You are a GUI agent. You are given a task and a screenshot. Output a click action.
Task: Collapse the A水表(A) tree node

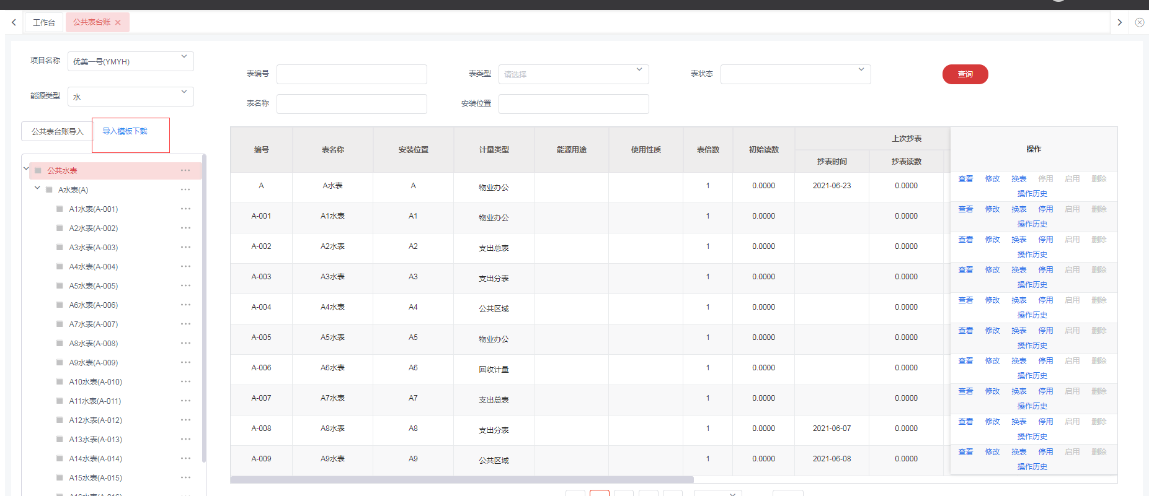(37, 188)
